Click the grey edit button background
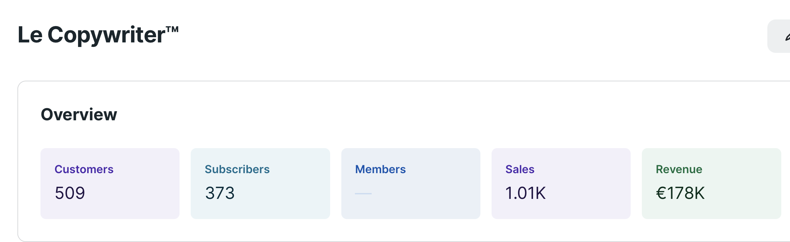790x242 pixels. [776, 36]
